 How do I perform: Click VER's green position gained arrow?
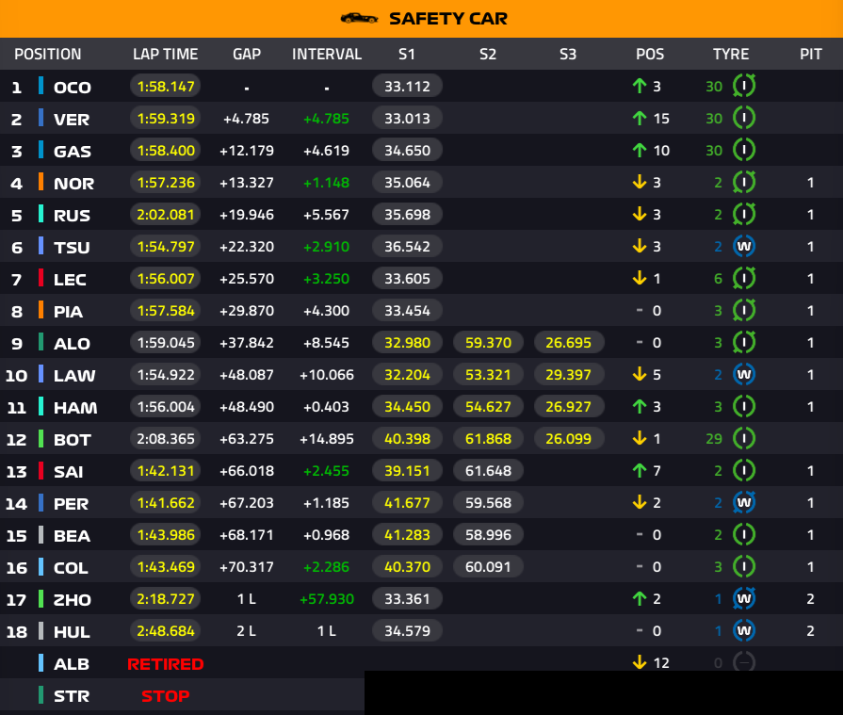pos(640,119)
